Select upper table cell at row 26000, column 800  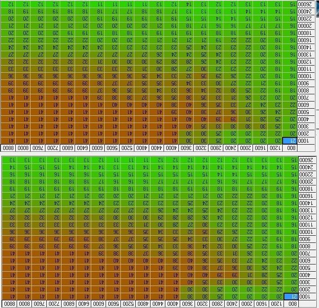[290, 4]
